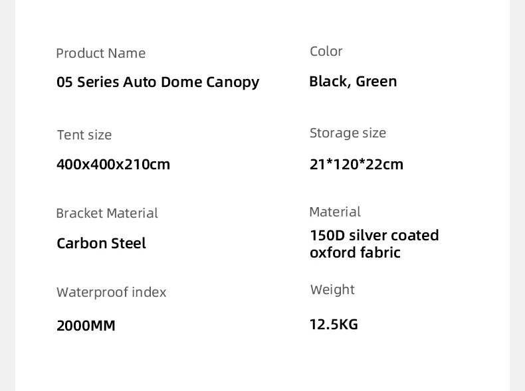525x391 pixels.
Task: Click the Storage size label
Action: (348, 133)
